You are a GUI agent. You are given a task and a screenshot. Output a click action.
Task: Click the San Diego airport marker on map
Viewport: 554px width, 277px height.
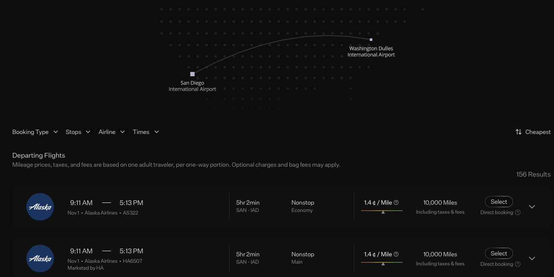click(x=192, y=74)
